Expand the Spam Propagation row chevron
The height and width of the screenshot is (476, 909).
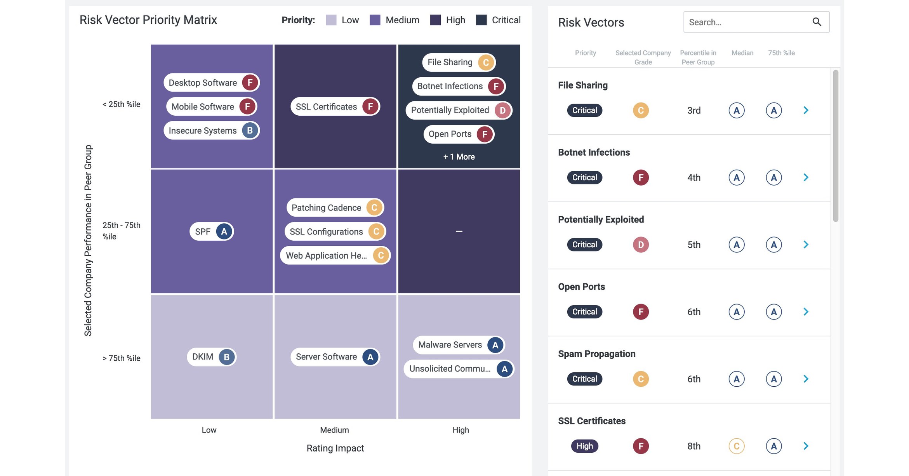tap(806, 379)
